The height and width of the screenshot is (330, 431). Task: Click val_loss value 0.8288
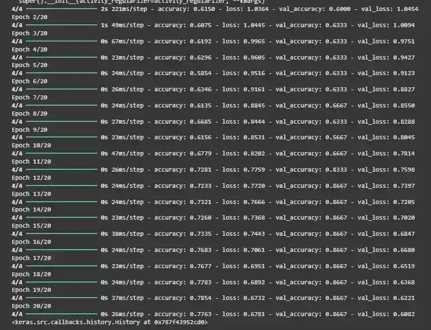click(x=404, y=122)
